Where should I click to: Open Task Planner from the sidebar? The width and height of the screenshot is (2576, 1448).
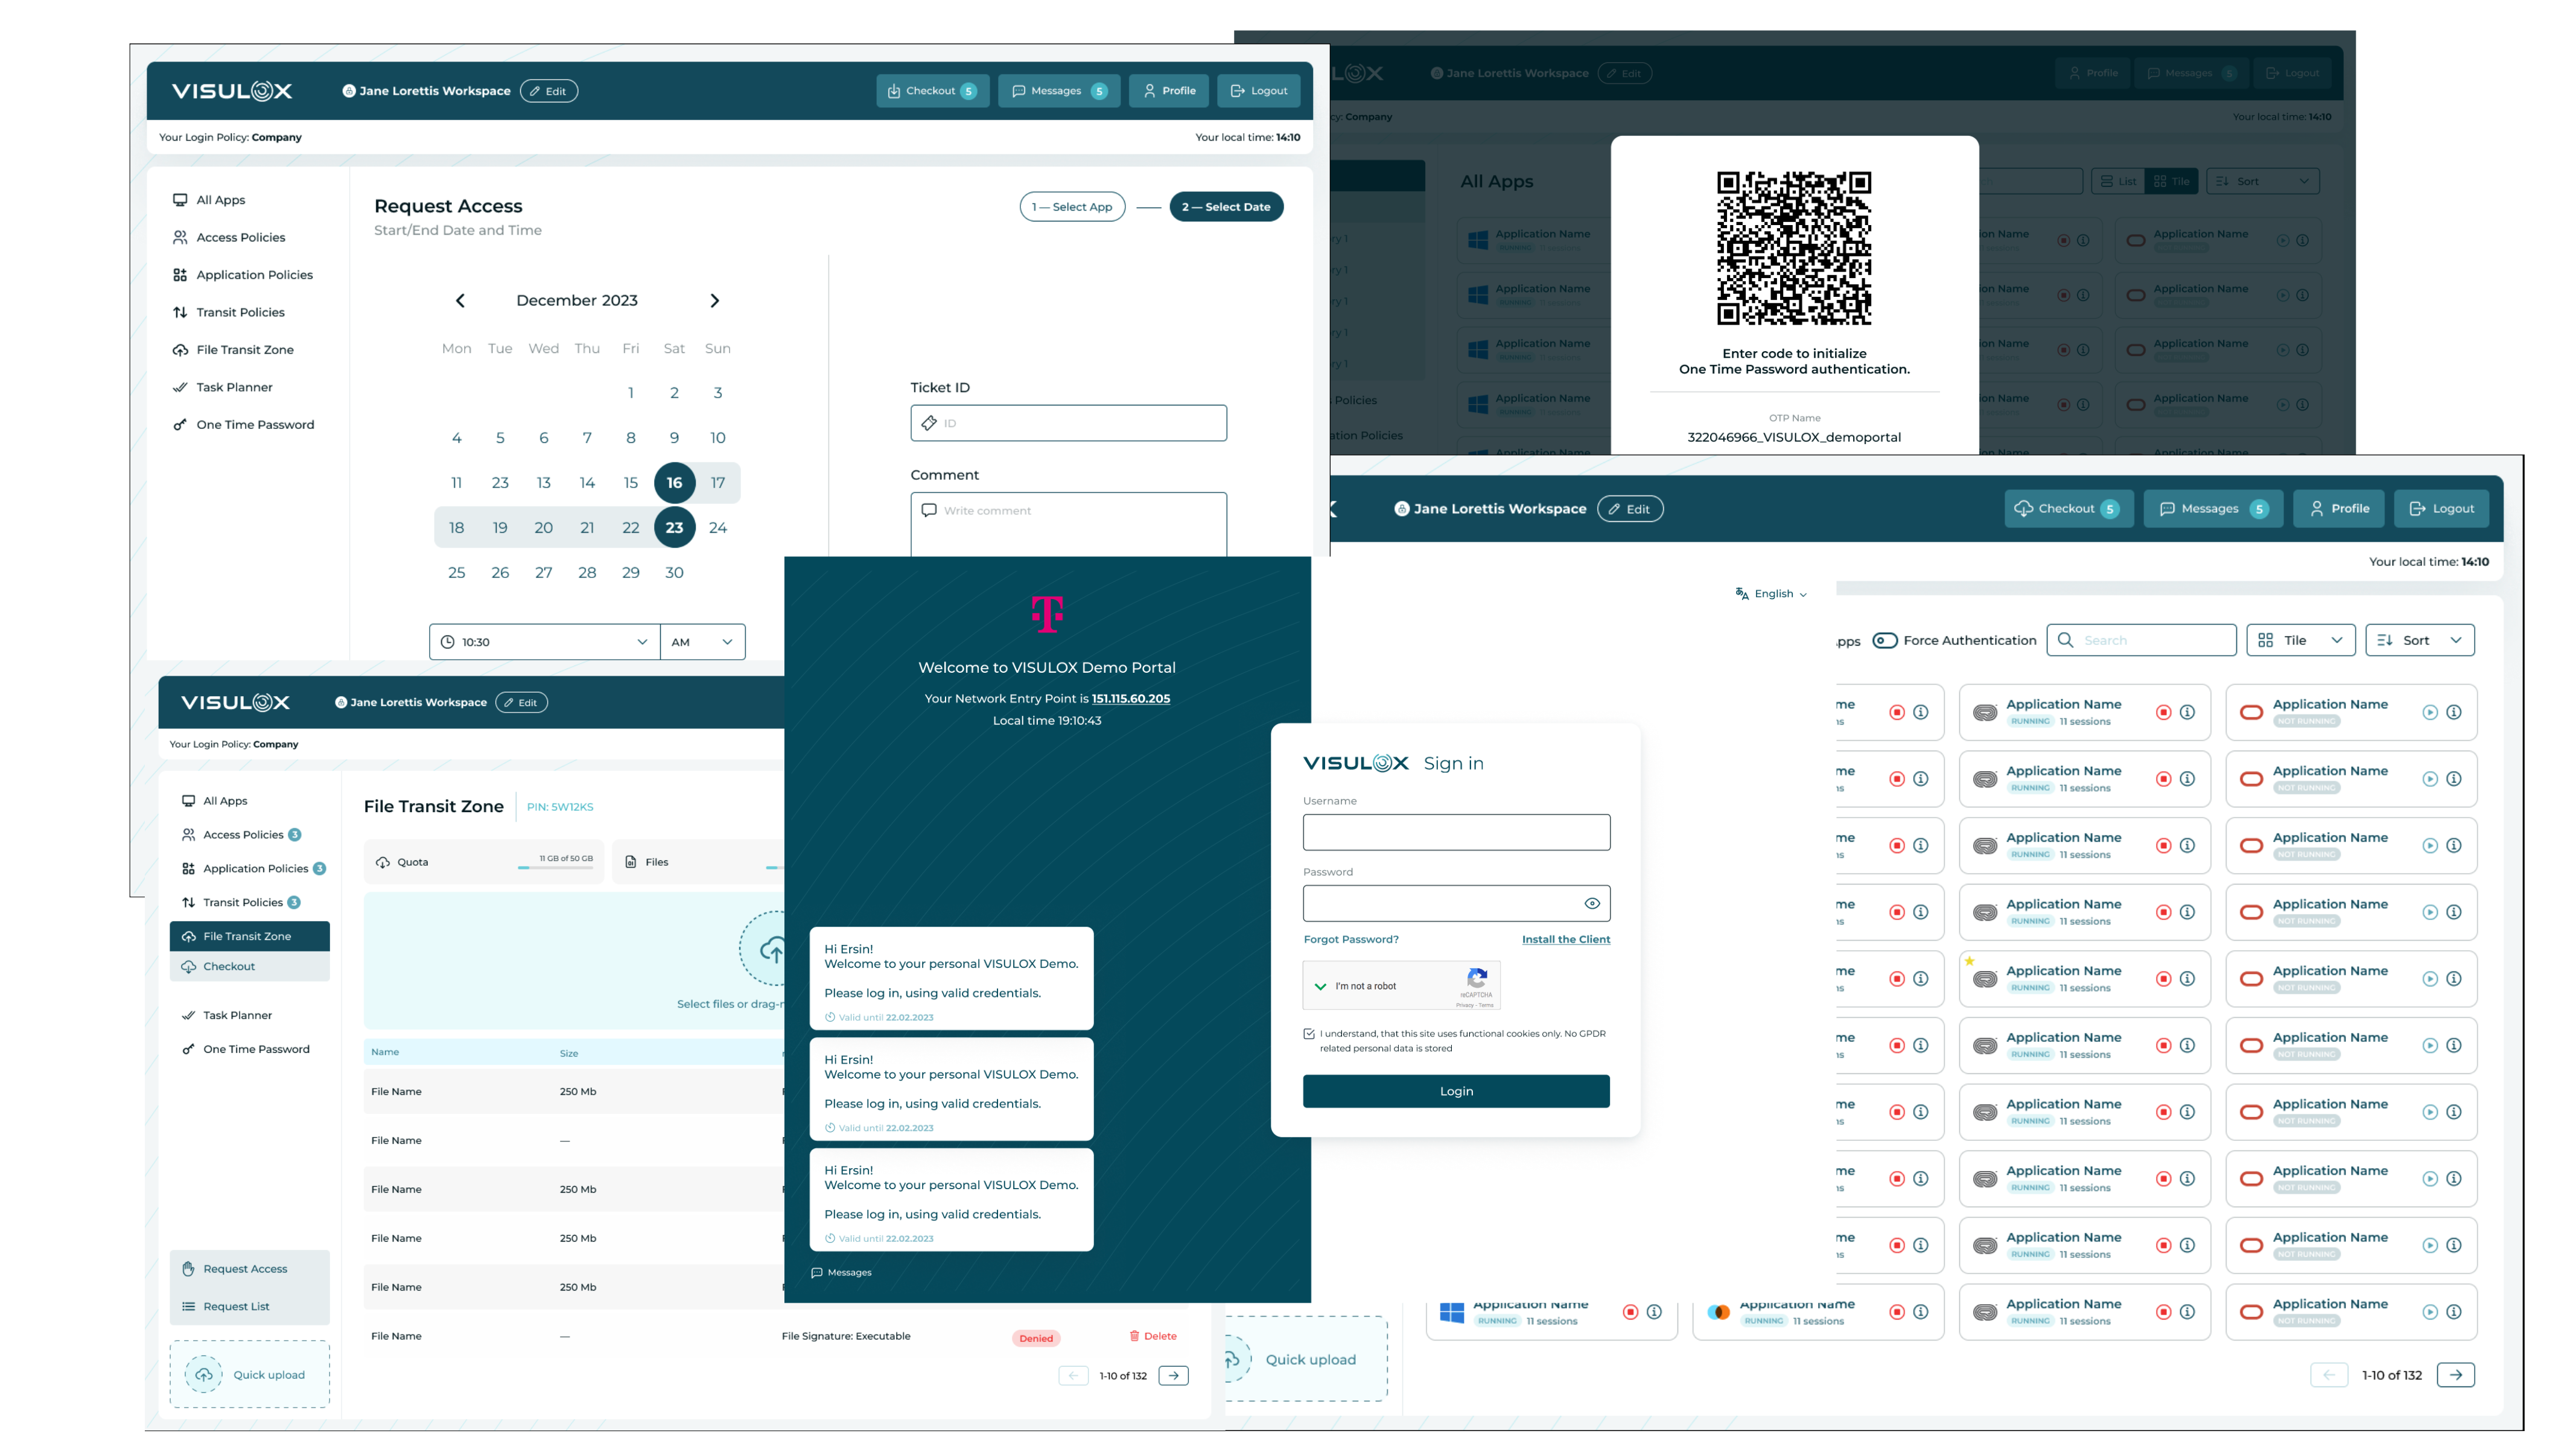click(234, 387)
